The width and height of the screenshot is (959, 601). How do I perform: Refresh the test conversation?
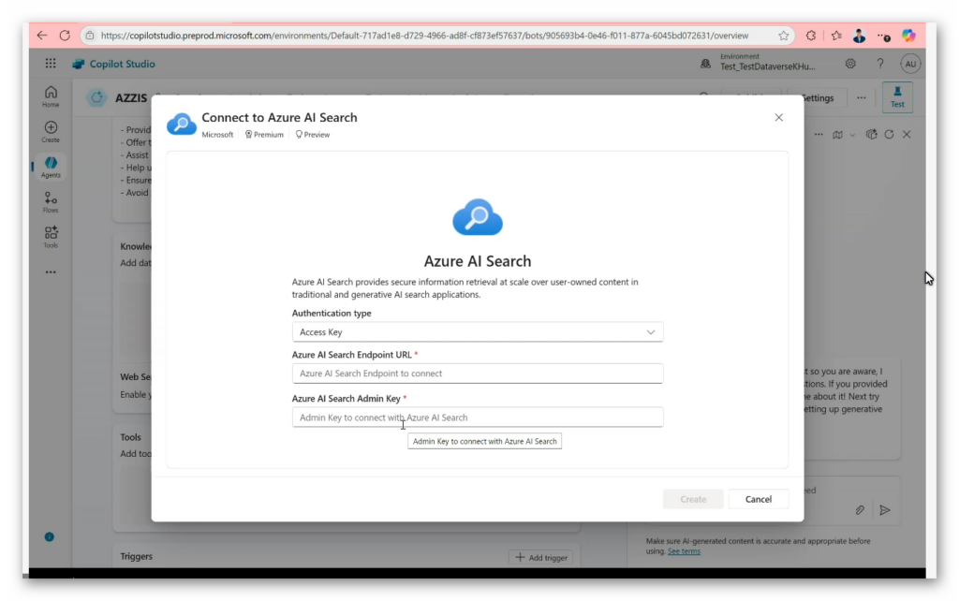coord(890,135)
